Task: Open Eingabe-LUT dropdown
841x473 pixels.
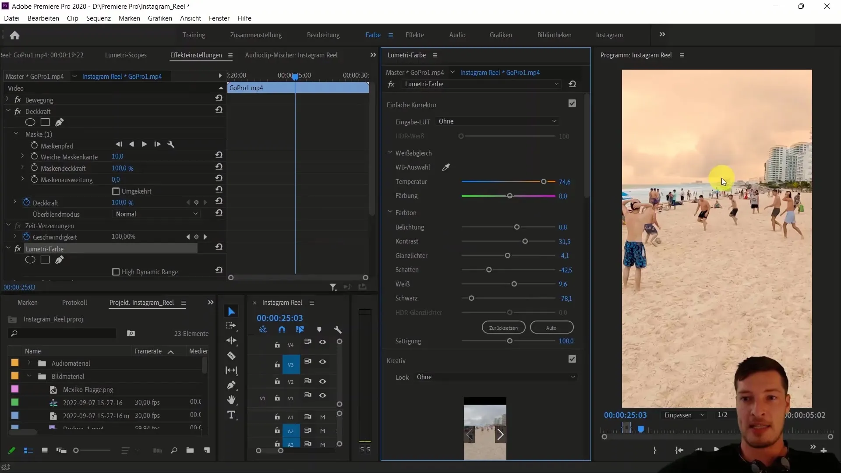Action: coord(498,121)
